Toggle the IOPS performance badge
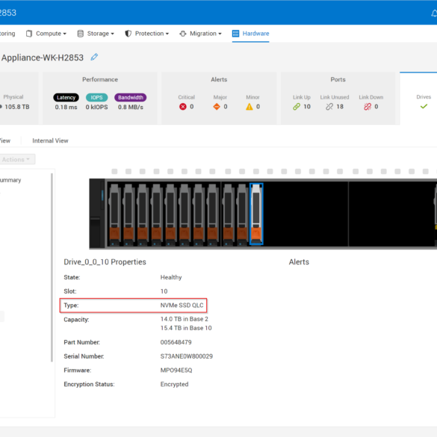The height and width of the screenshot is (437, 437). [x=96, y=97]
